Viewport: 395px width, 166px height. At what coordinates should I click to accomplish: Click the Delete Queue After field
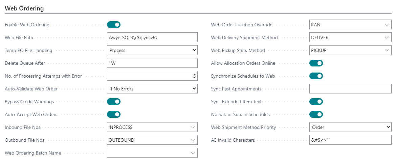tap(152, 63)
